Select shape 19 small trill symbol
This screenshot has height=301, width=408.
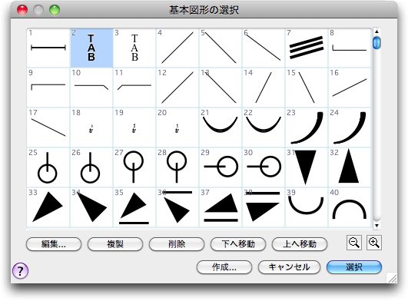coord(134,127)
